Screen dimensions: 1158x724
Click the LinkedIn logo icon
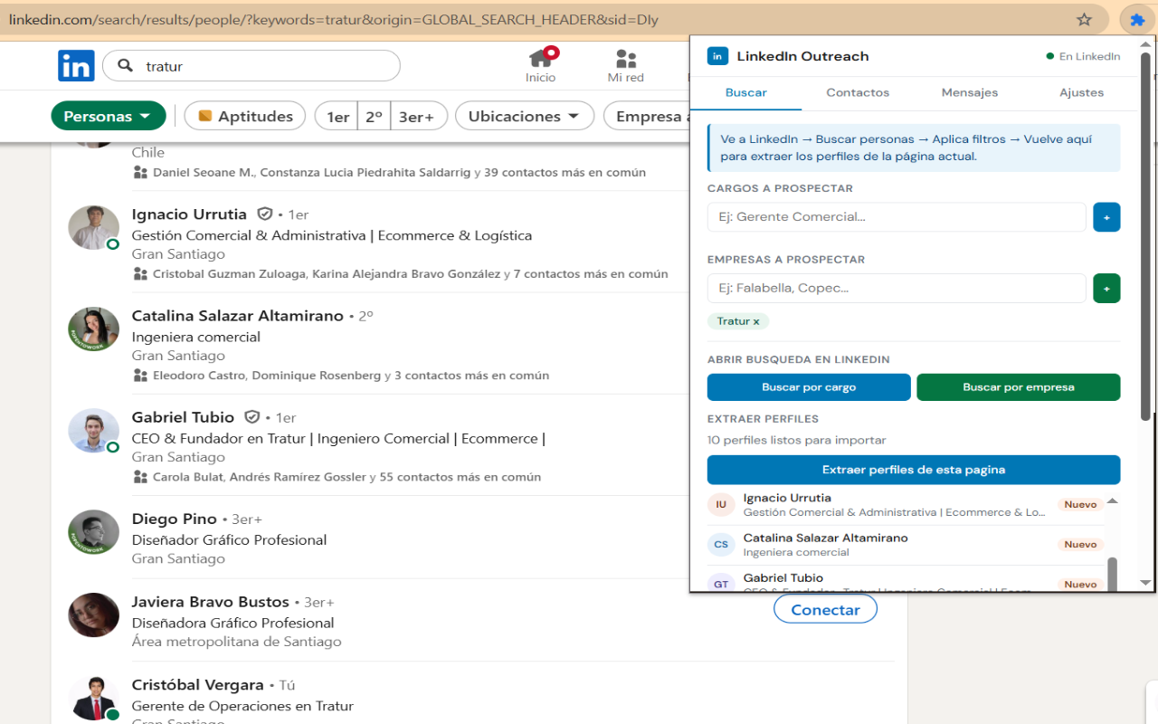(76, 66)
